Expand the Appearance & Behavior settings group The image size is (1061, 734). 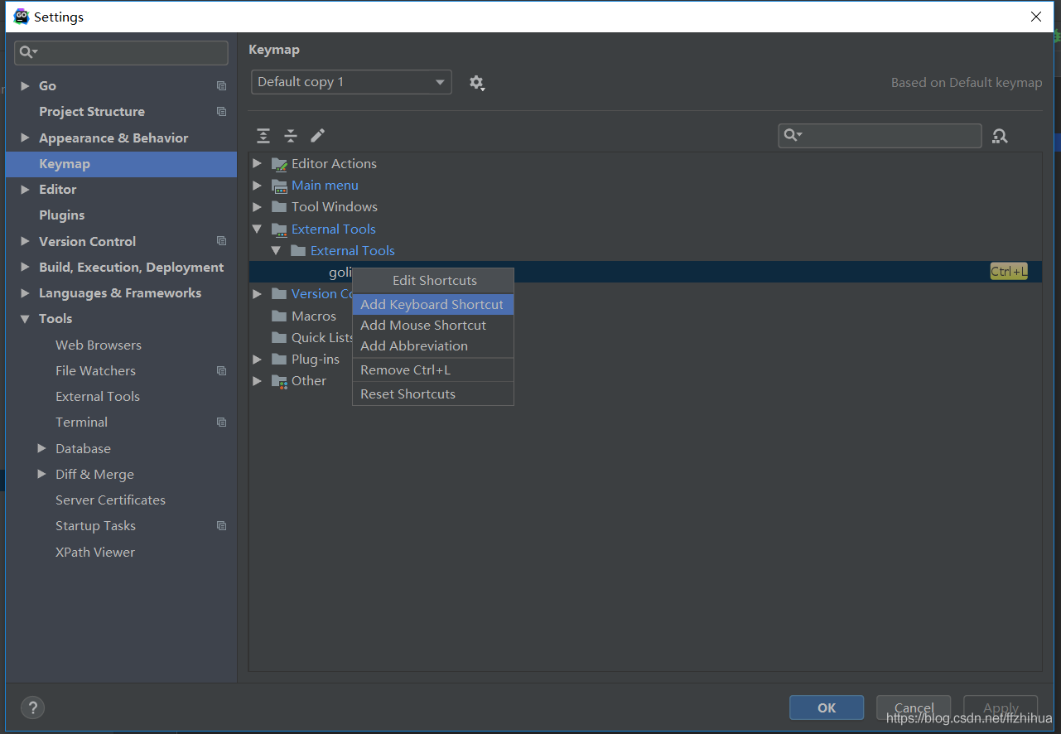(25, 138)
